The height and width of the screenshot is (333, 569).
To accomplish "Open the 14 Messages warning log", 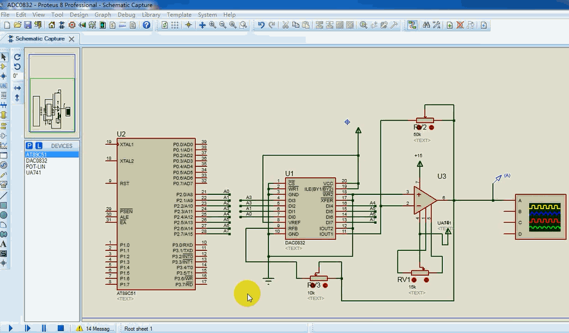I will click(95, 329).
